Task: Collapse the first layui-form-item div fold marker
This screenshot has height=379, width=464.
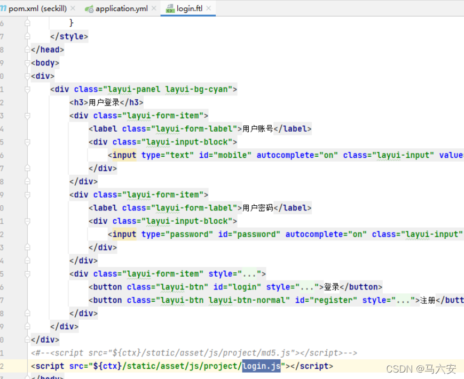Action: tap(28, 116)
